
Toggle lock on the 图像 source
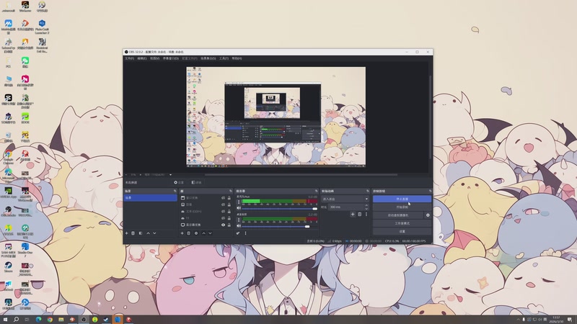(x=229, y=204)
